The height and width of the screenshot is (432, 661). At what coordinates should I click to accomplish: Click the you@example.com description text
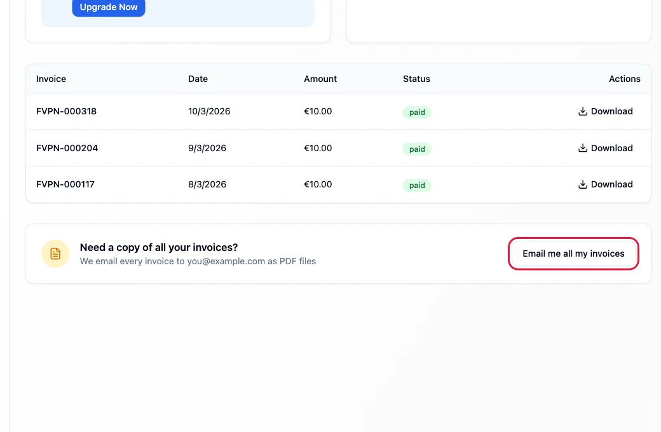198,261
